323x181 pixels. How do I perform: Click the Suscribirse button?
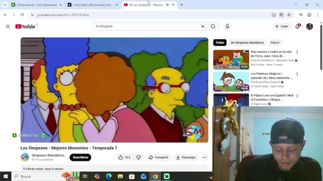80,157
